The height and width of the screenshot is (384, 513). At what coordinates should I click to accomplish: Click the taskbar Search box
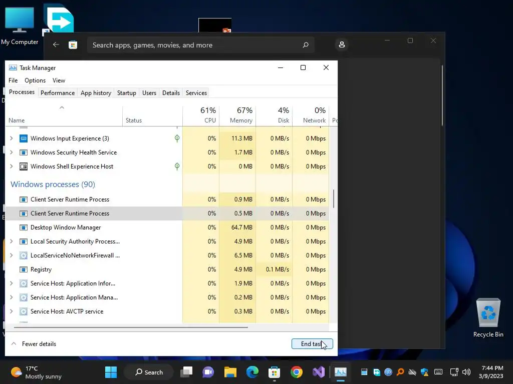pos(149,372)
